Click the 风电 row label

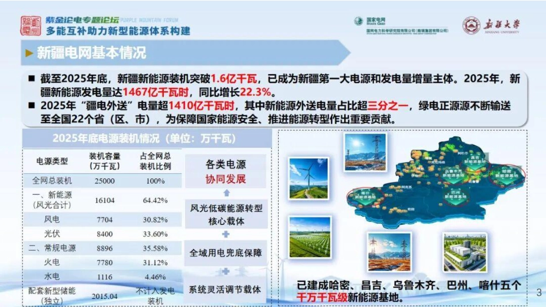[52, 219]
